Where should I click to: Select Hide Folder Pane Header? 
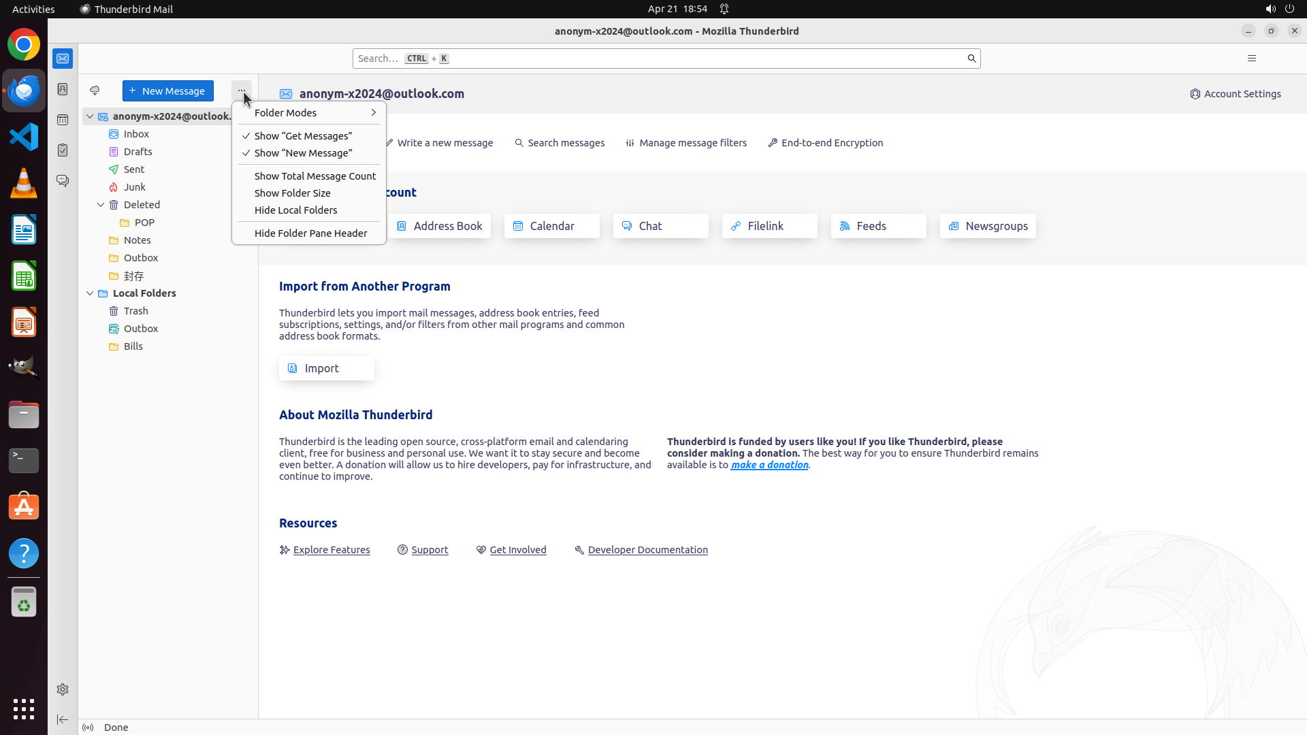(x=310, y=233)
